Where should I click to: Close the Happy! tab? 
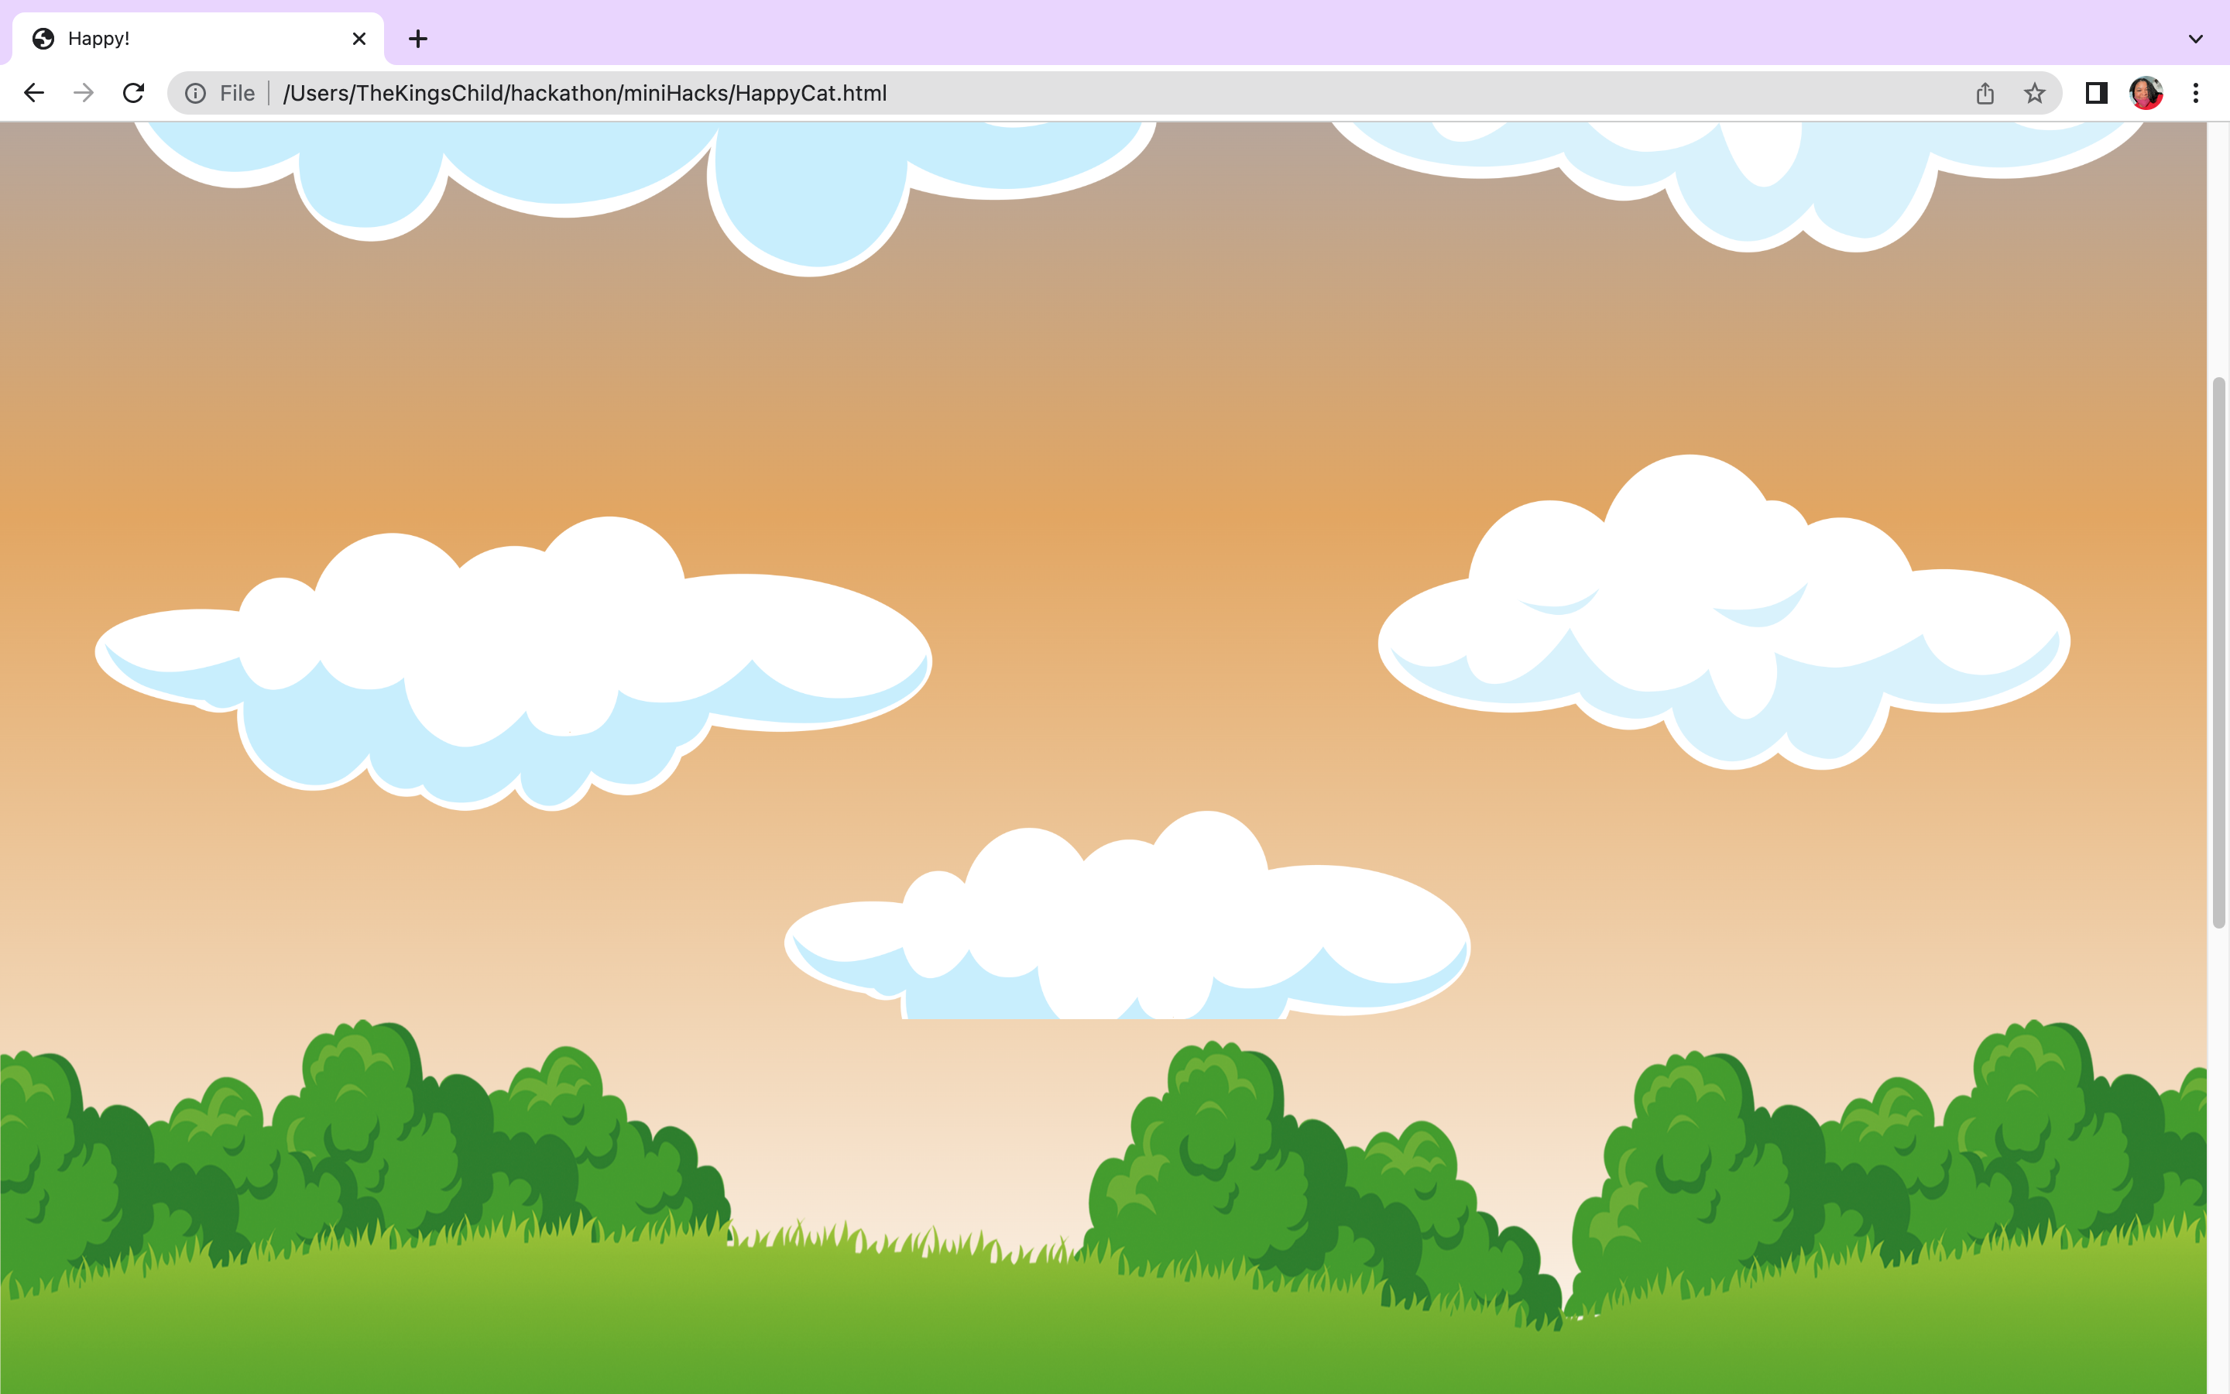(359, 39)
